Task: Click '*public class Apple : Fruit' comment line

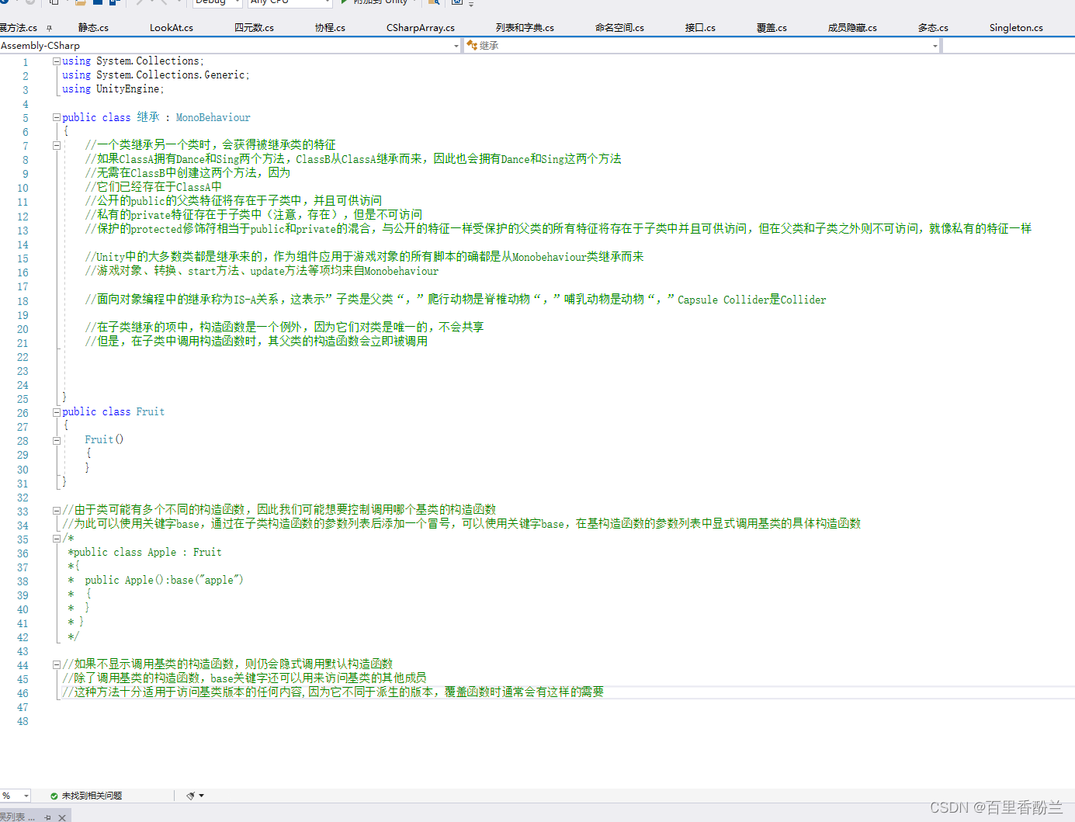Action: pos(145,552)
